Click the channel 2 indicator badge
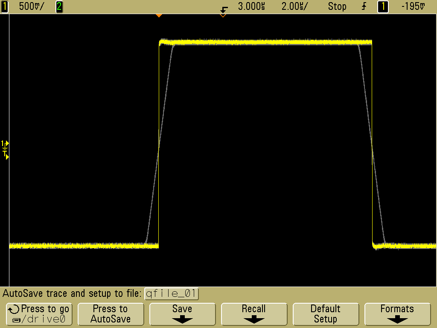Image resolution: width=437 pixels, height=328 pixels. pos(59,6)
